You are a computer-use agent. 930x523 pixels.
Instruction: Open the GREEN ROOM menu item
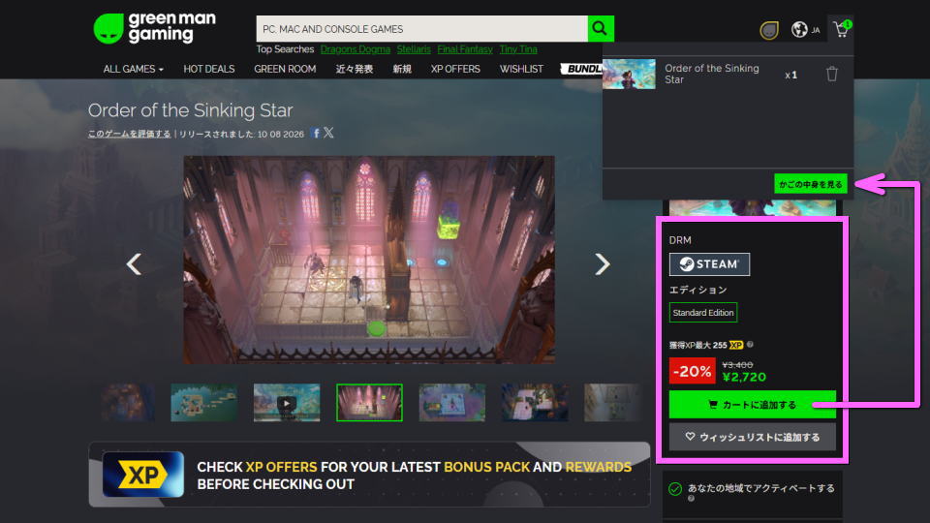point(285,69)
